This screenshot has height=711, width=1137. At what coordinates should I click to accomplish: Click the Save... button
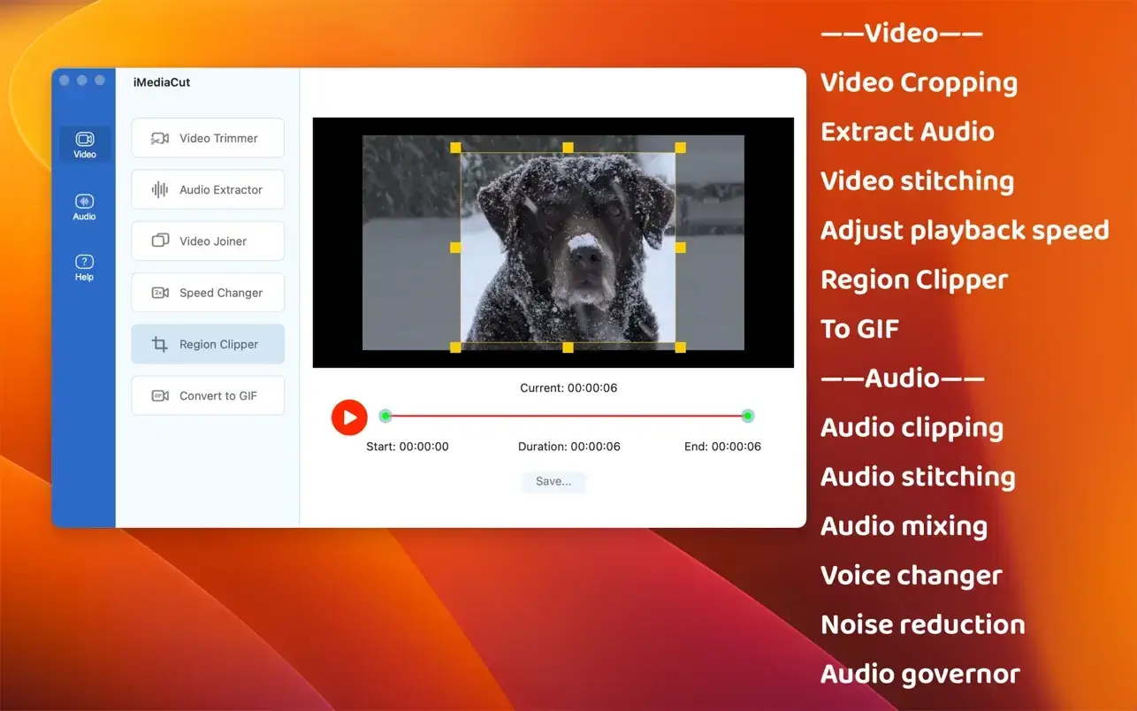coord(553,482)
